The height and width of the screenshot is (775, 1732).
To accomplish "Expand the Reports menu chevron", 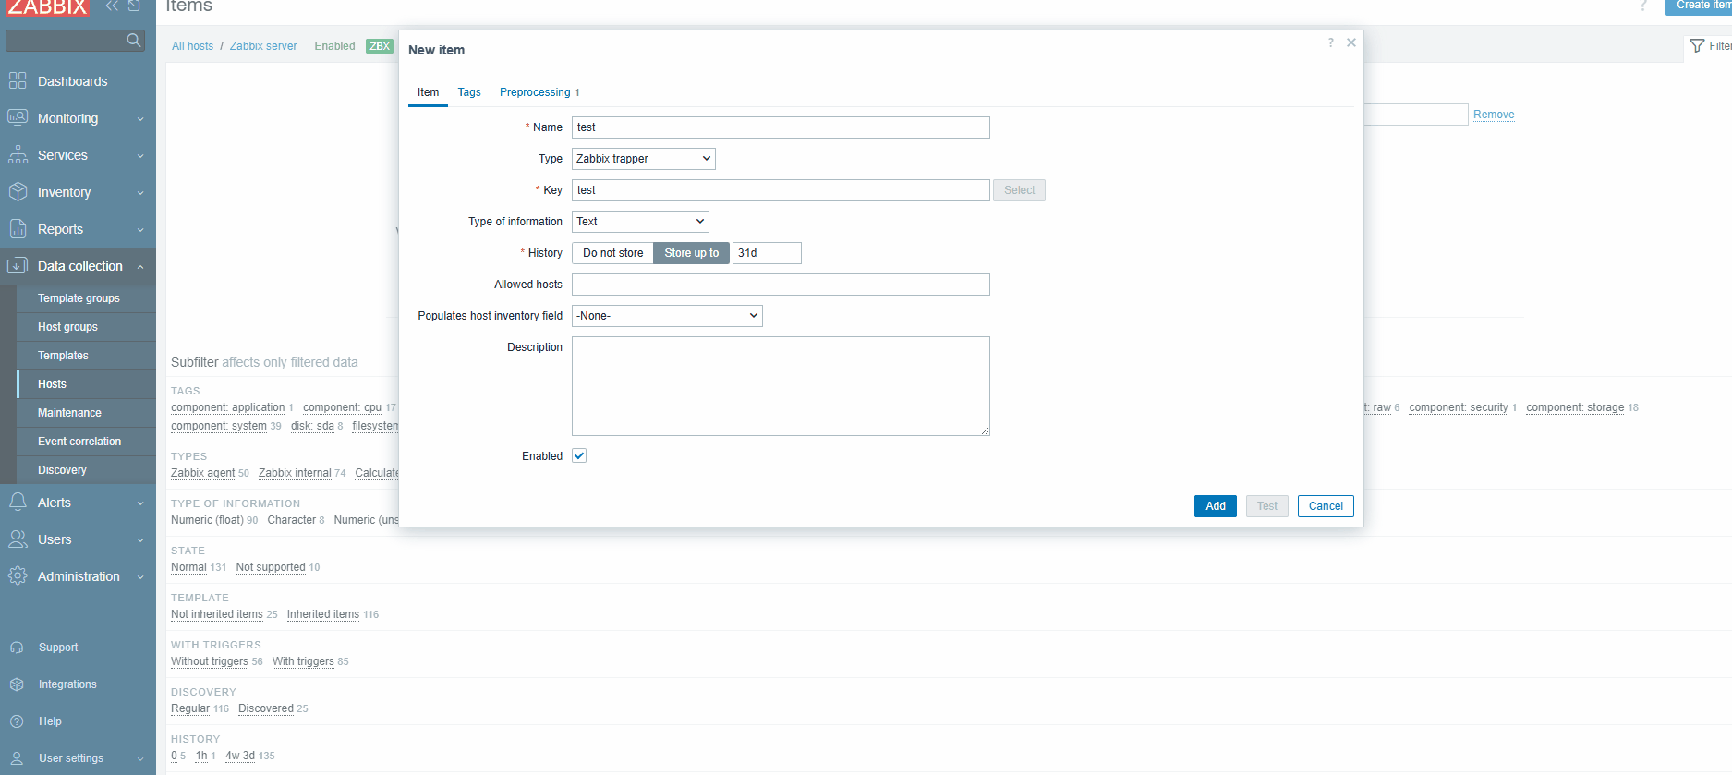I will [x=140, y=230].
